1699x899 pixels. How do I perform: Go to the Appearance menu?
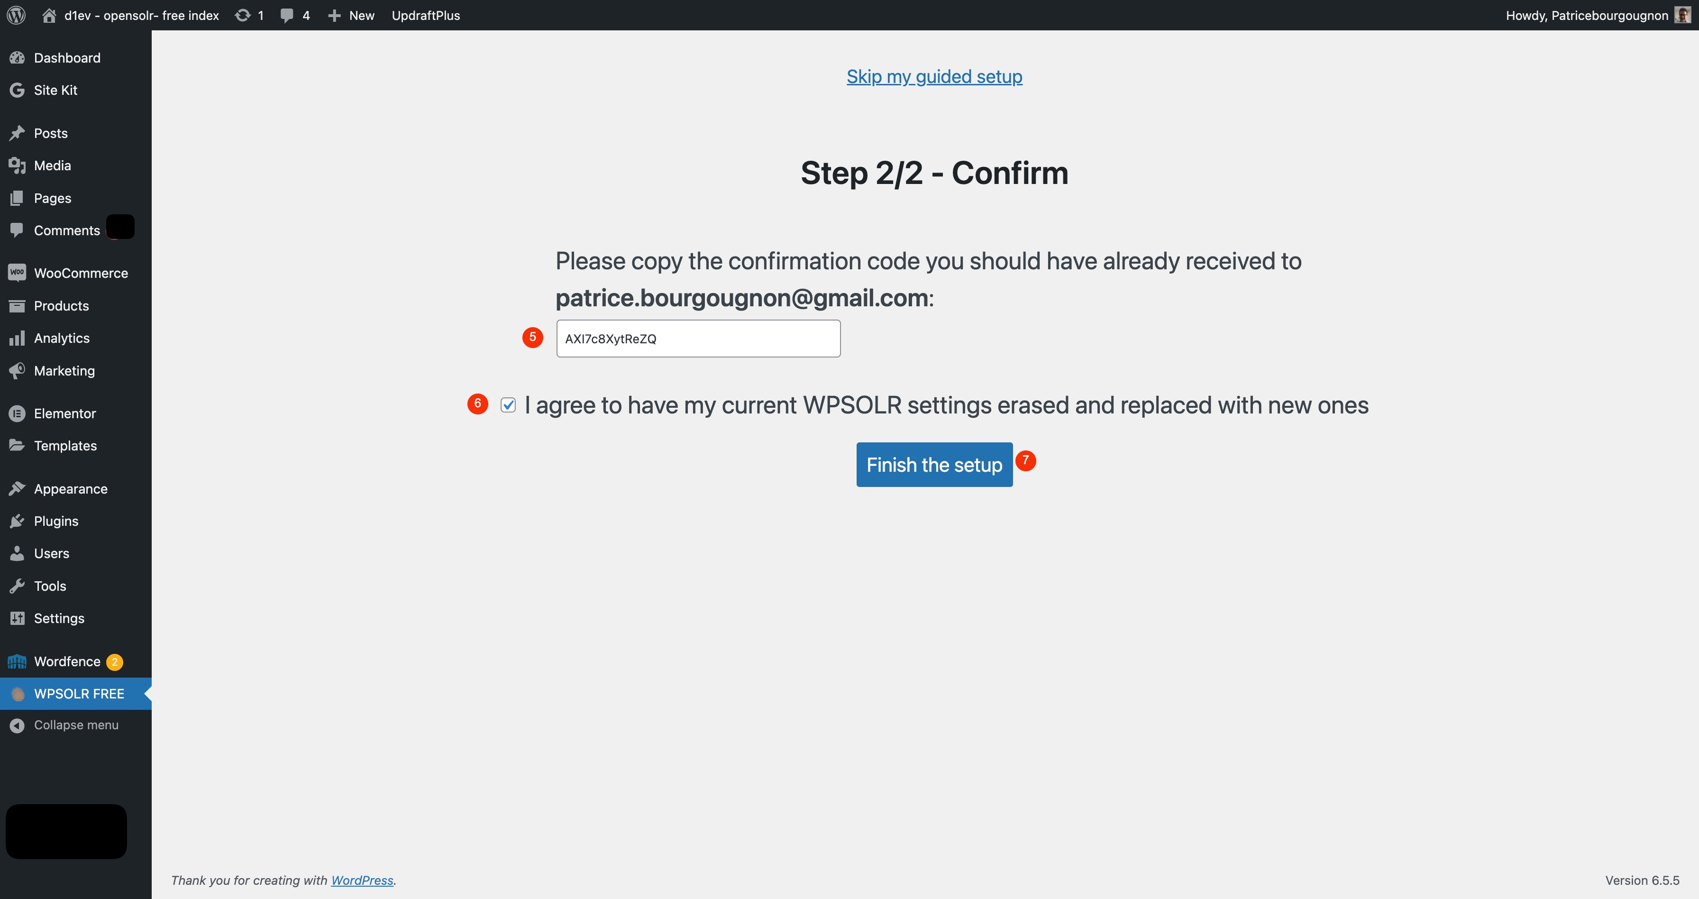[71, 489]
